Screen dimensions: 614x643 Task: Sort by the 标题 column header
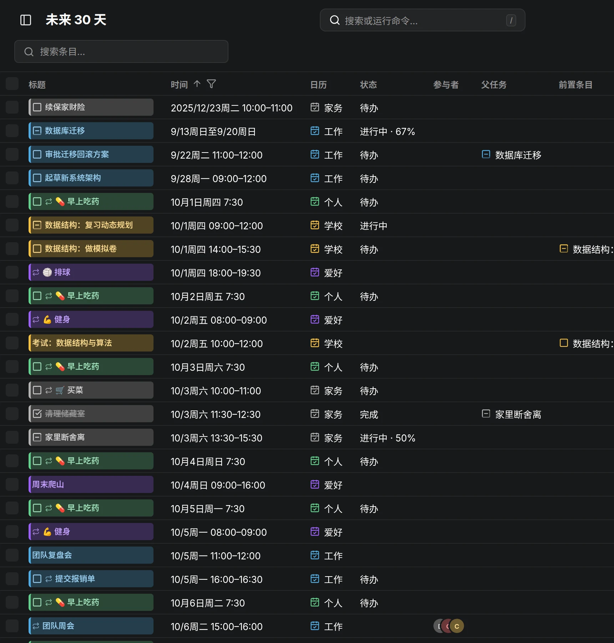click(x=37, y=85)
